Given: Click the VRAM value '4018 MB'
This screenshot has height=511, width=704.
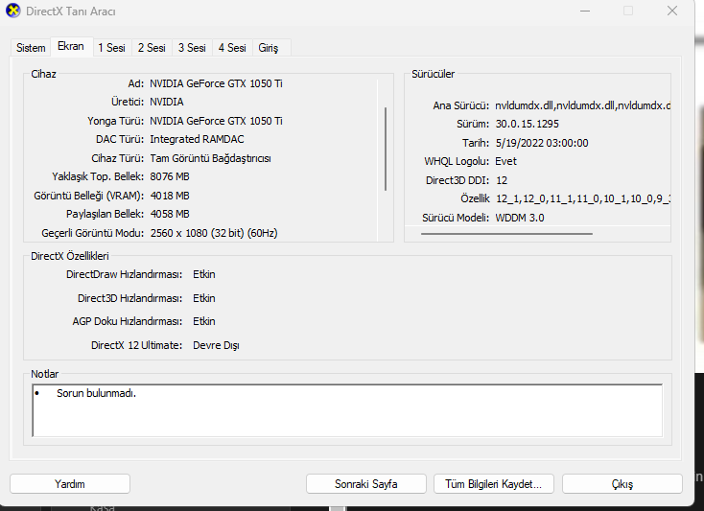Looking at the screenshot, I should point(170,196).
